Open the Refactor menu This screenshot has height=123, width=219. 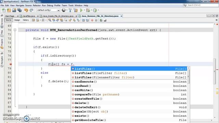(37, 5)
